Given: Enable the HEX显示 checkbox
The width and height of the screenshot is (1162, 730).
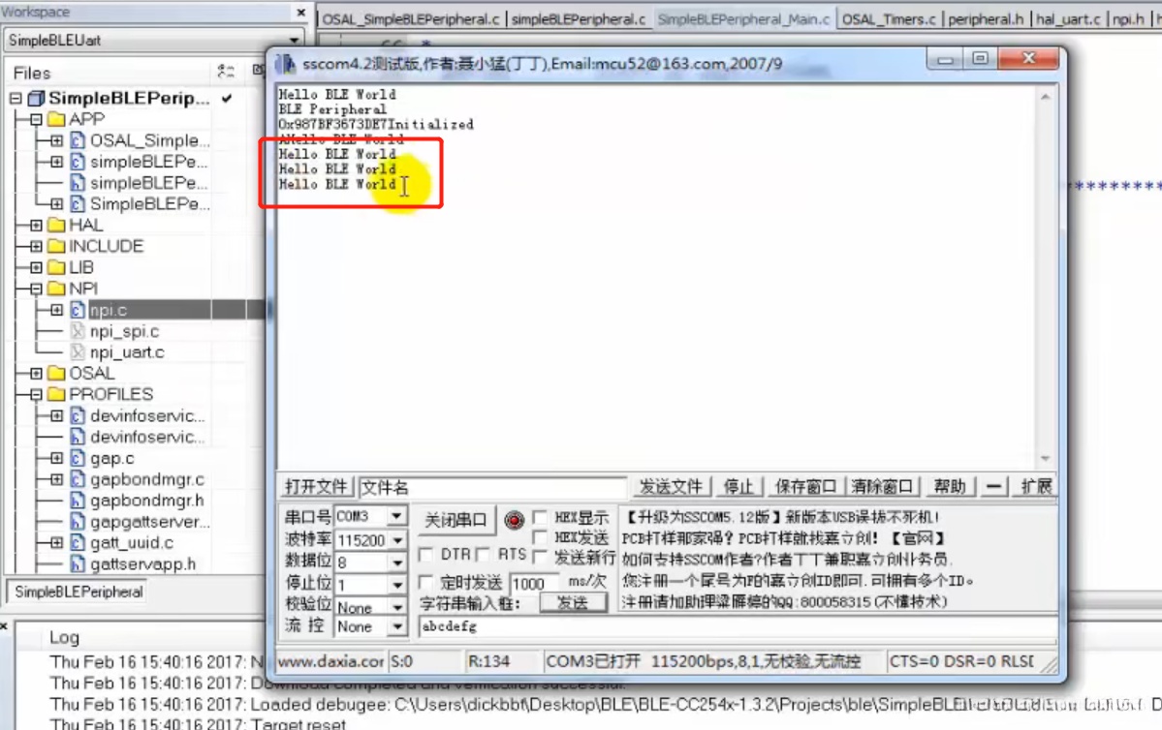Looking at the screenshot, I should point(540,517).
